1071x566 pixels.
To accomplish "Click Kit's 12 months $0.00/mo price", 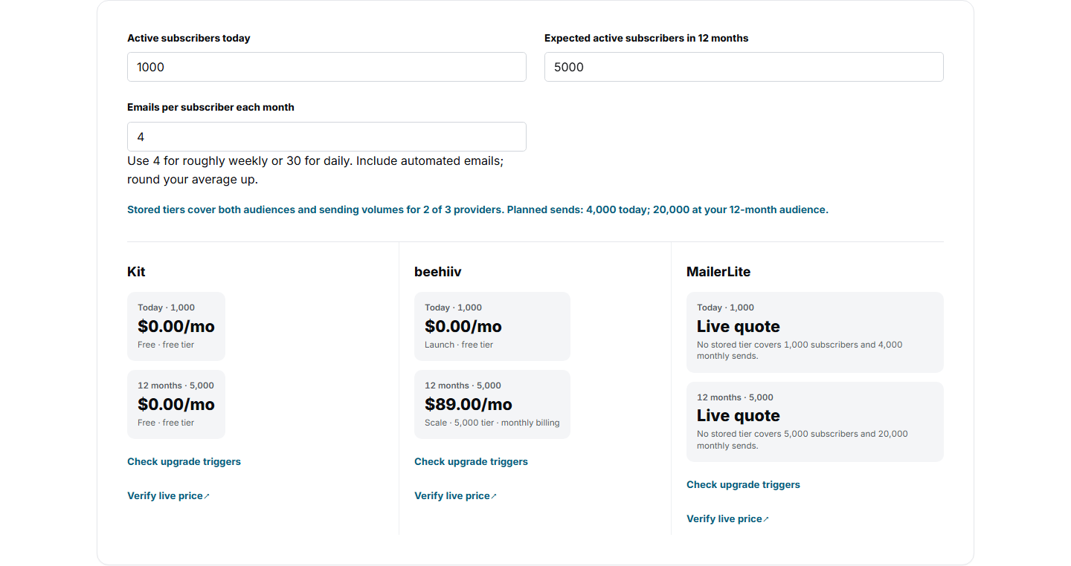I will pos(176,404).
